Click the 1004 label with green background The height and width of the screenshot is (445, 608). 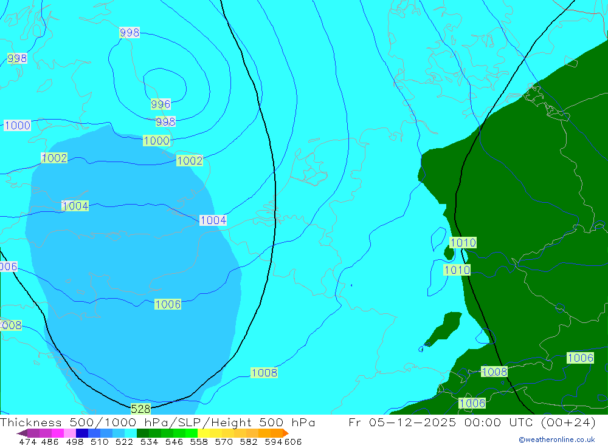pyautogui.click(x=75, y=206)
